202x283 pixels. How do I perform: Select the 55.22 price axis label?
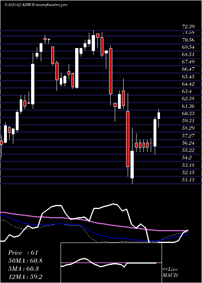[x=188, y=150]
